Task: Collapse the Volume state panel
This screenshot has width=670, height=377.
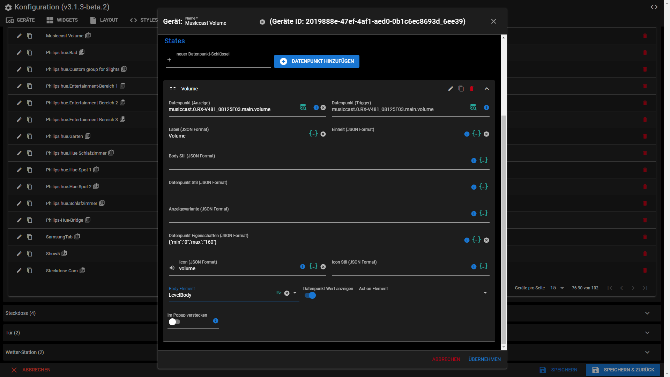Action: (x=486, y=89)
